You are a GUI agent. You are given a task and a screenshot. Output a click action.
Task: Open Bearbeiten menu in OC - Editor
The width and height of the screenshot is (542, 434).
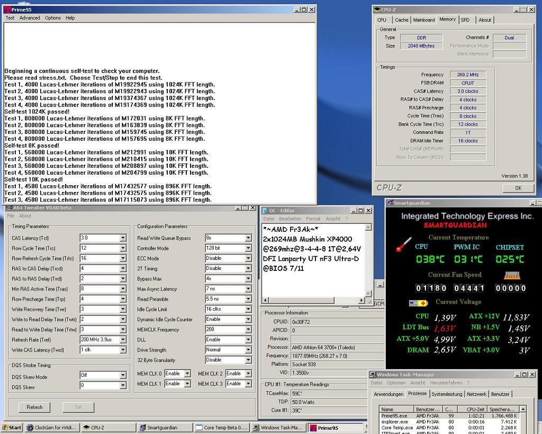coord(290,219)
